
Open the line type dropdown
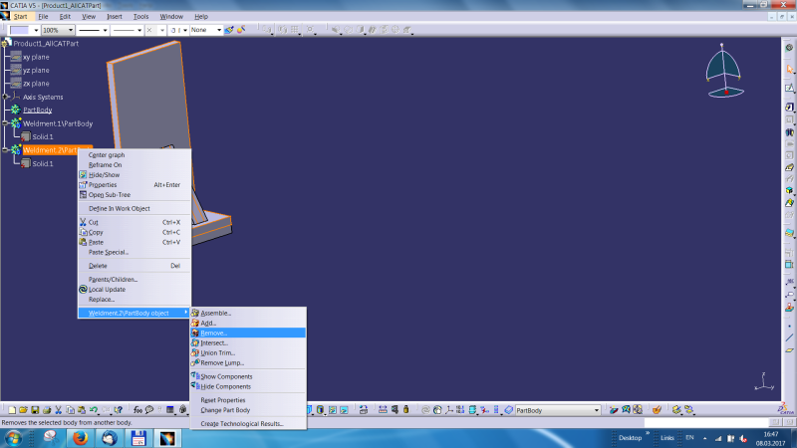tap(128, 30)
